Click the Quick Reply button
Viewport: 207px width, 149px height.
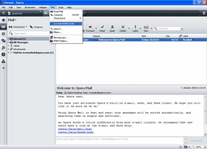(197, 141)
